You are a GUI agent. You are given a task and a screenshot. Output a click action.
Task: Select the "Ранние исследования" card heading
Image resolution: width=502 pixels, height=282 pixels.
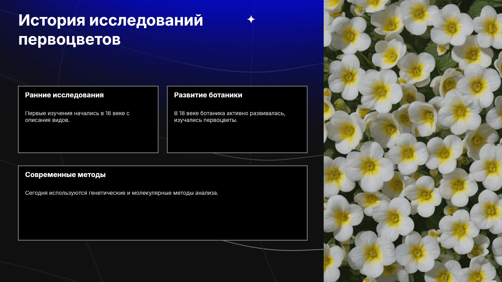(x=64, y=95)
